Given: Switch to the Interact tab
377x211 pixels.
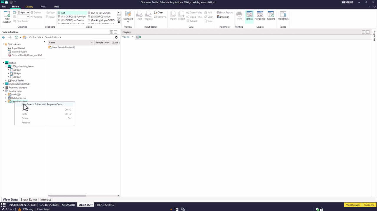Looking at the screenshot, I should 46,200.
